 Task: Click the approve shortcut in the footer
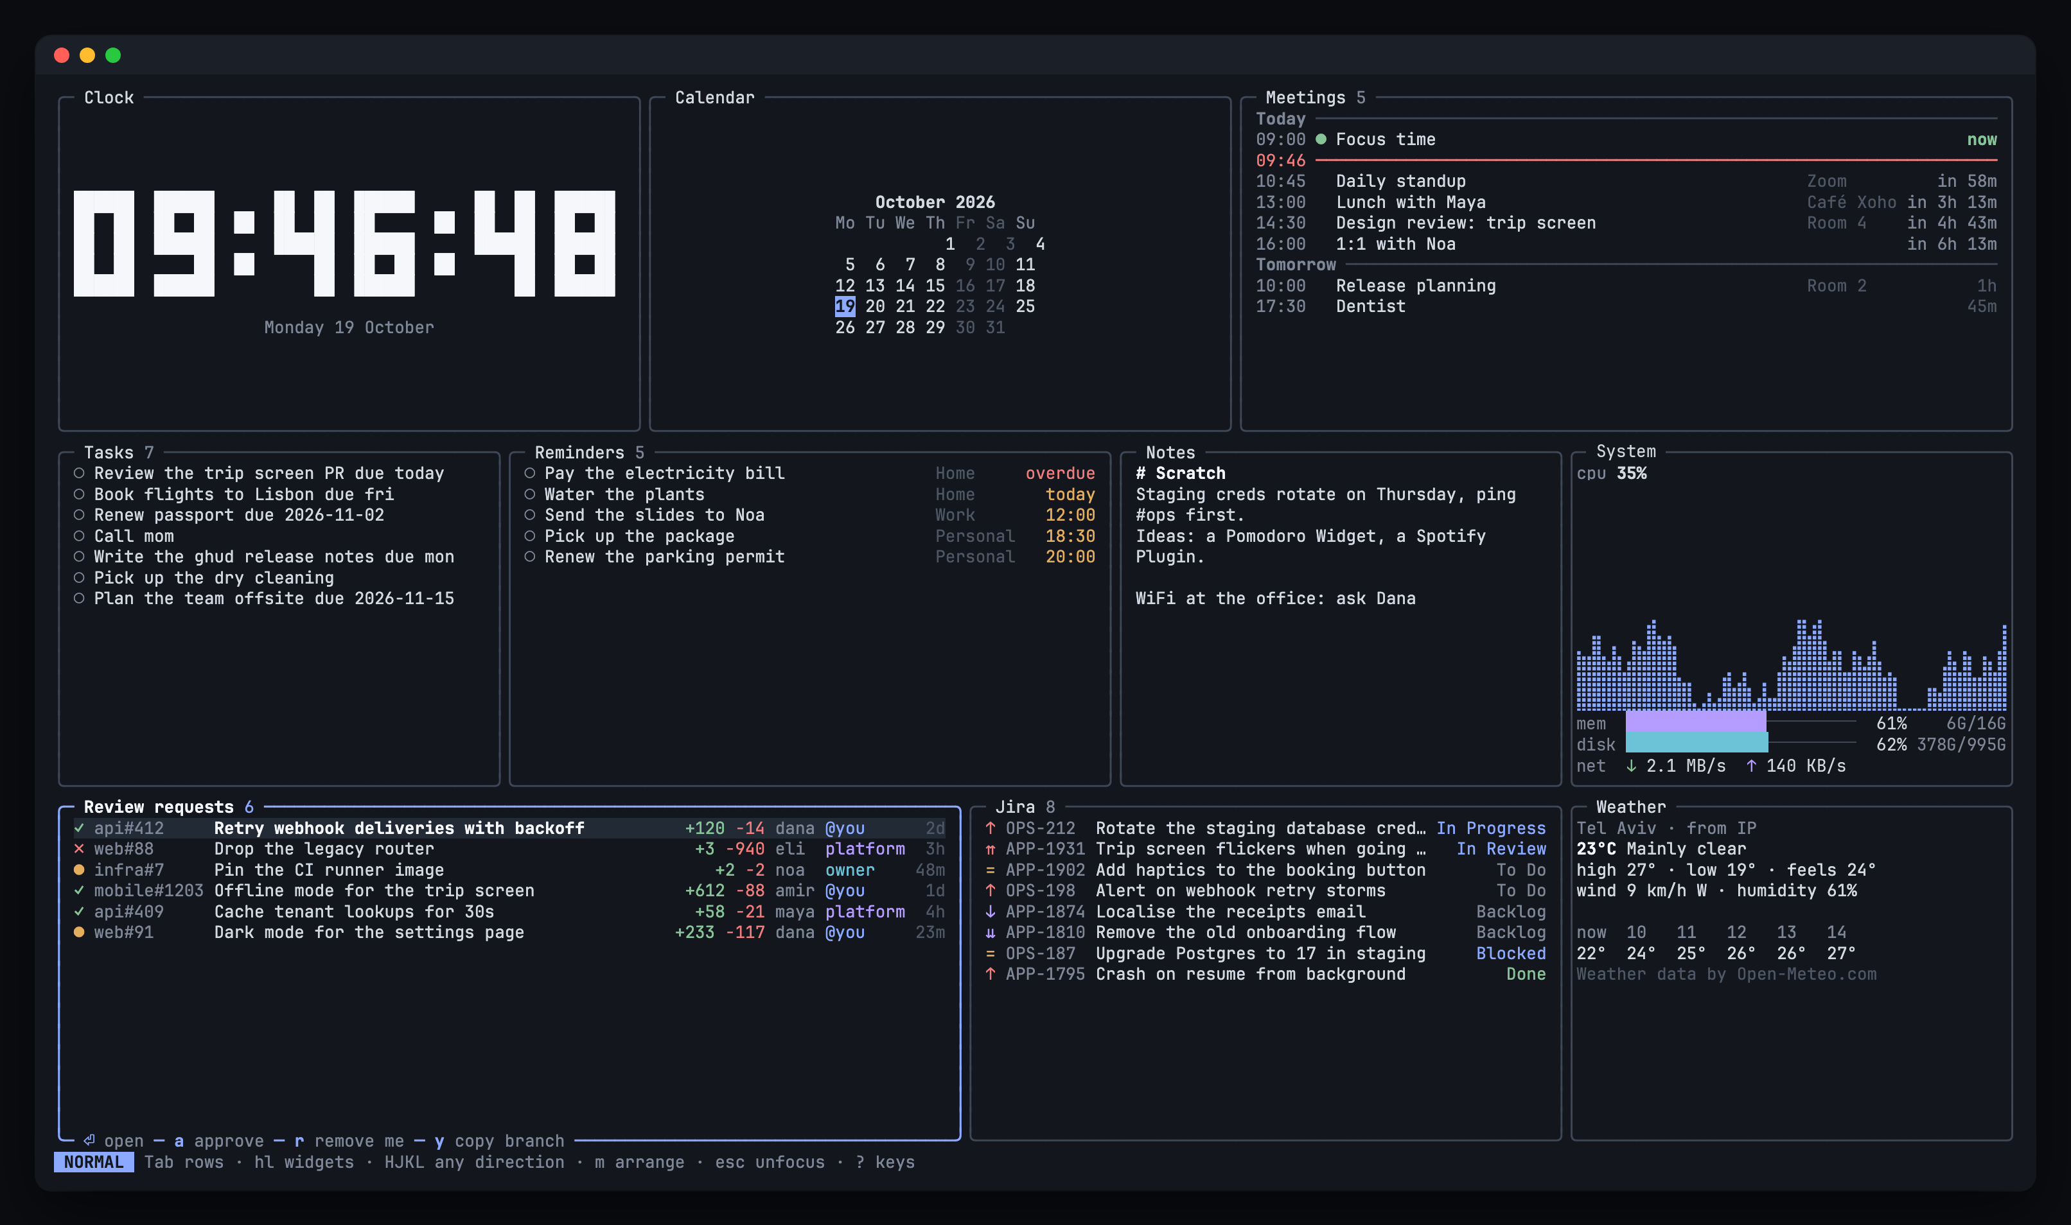219,1141
